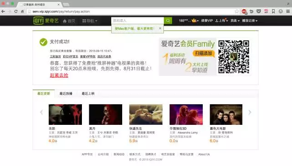Click the first underlined link under the success message
The height and width of the screenshot is (166, 292).
[55, 56]
